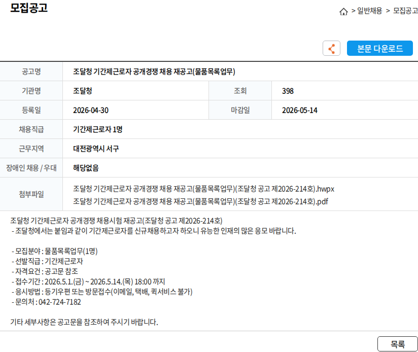The width and height of the screenshot is (418, 352).
Task: Select 해당없음 in disability hiring row
Action: pyautogui.click(x=86, y=168)
